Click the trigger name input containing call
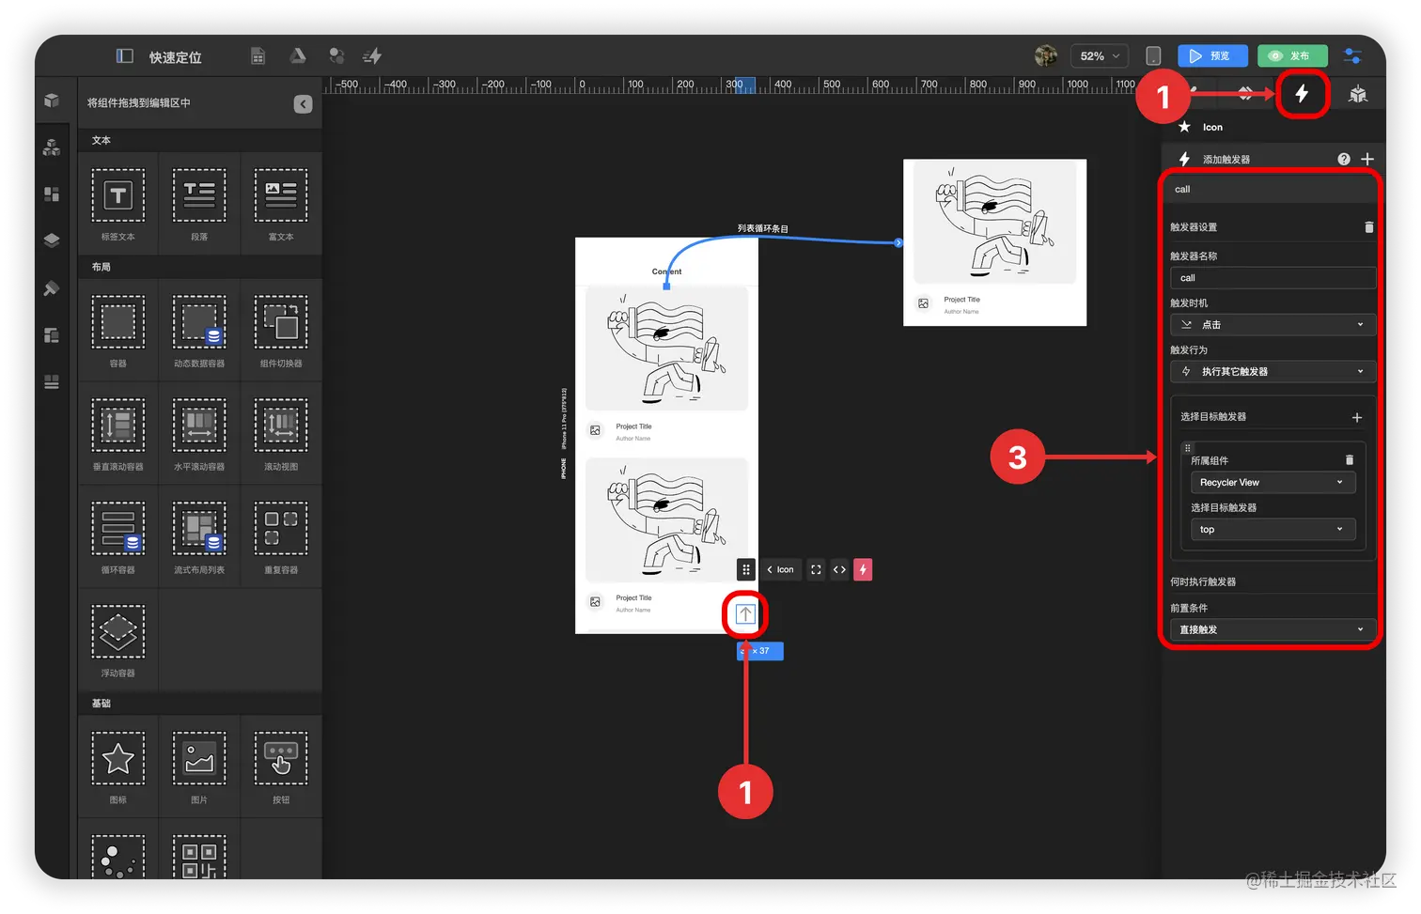Screen dimensions: 1421x914 coord(1273,278)
